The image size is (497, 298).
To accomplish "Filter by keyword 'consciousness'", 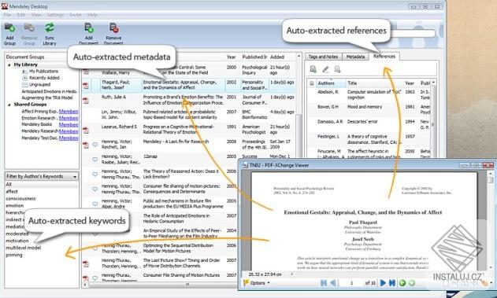I will (20, 199).
